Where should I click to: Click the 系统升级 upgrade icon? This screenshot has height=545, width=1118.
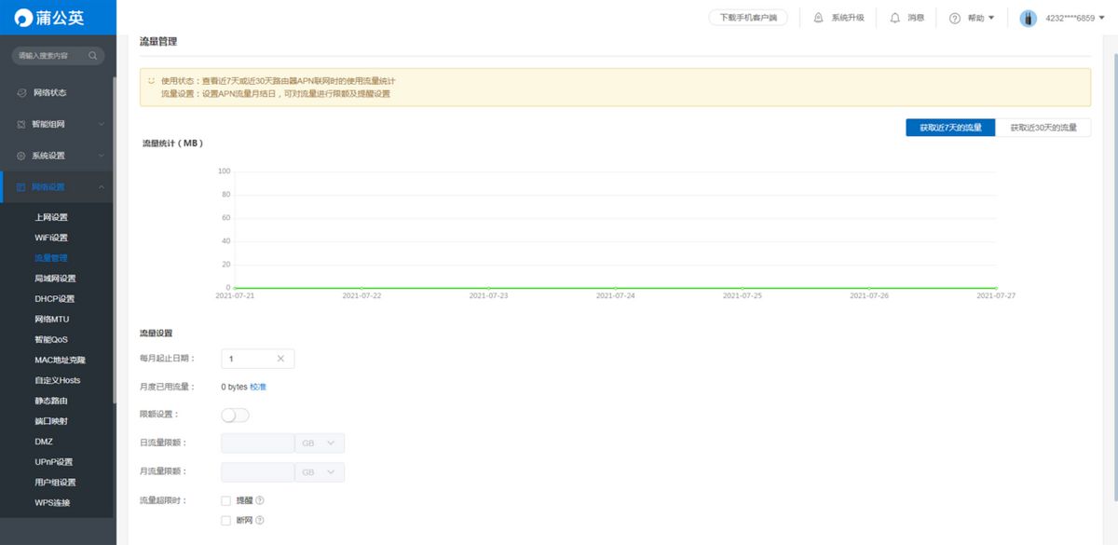[818, 18]
